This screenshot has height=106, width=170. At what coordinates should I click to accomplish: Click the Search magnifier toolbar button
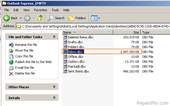point(56,18)
